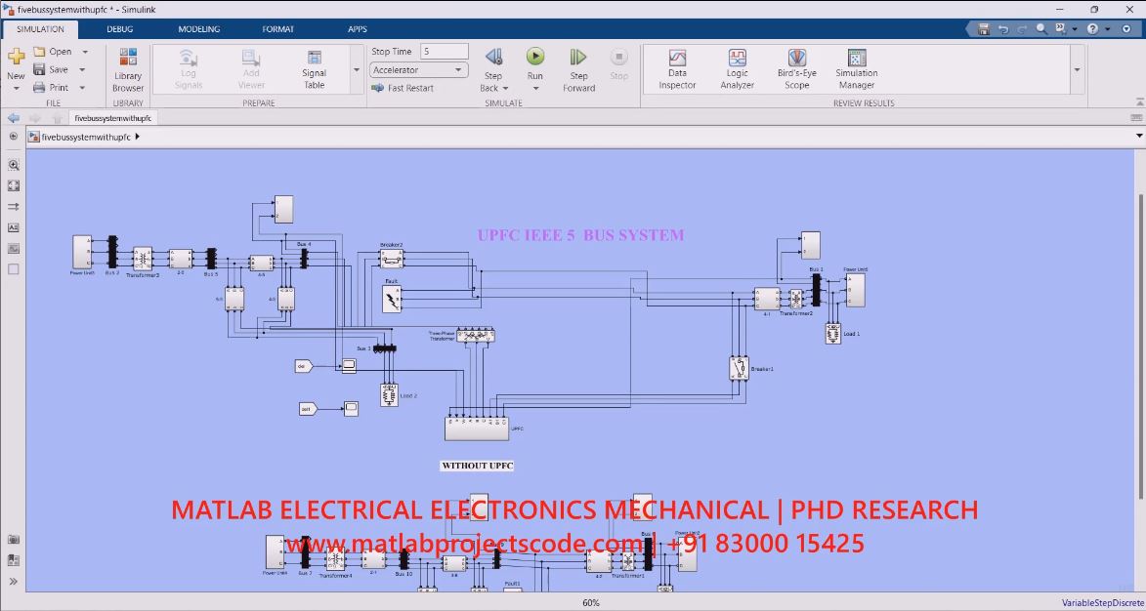
Task: Run the simulation with green play button
Action: tap(534, 59)
